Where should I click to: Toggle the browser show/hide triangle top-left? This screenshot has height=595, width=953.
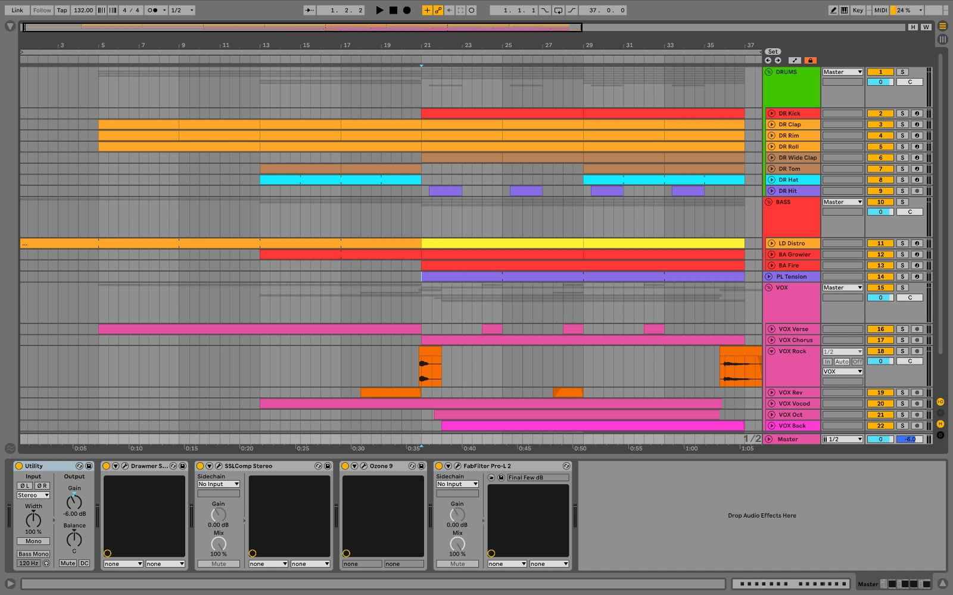click(x=10, y=26)
